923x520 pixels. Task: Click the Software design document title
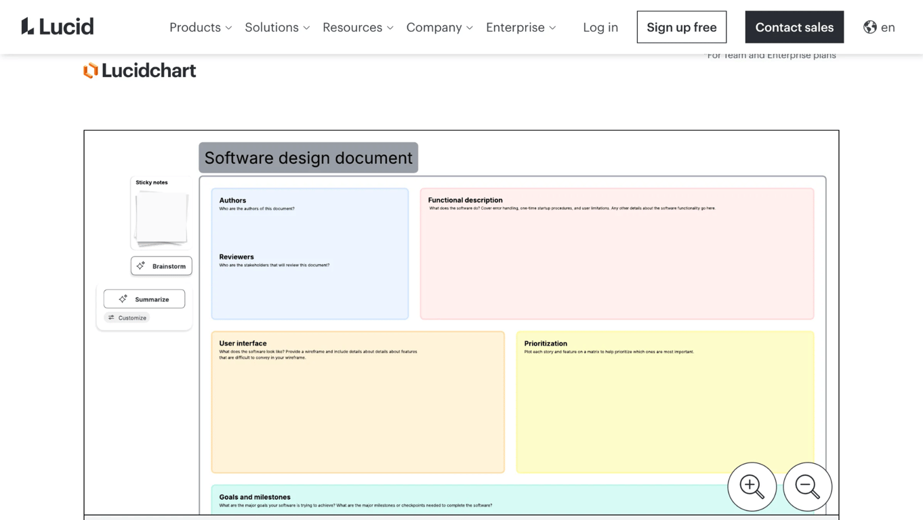(x=308, y=158)
